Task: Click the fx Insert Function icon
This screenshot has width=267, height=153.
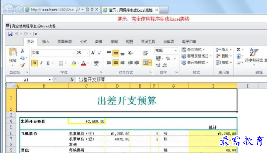Action: (x=72, y=79)
